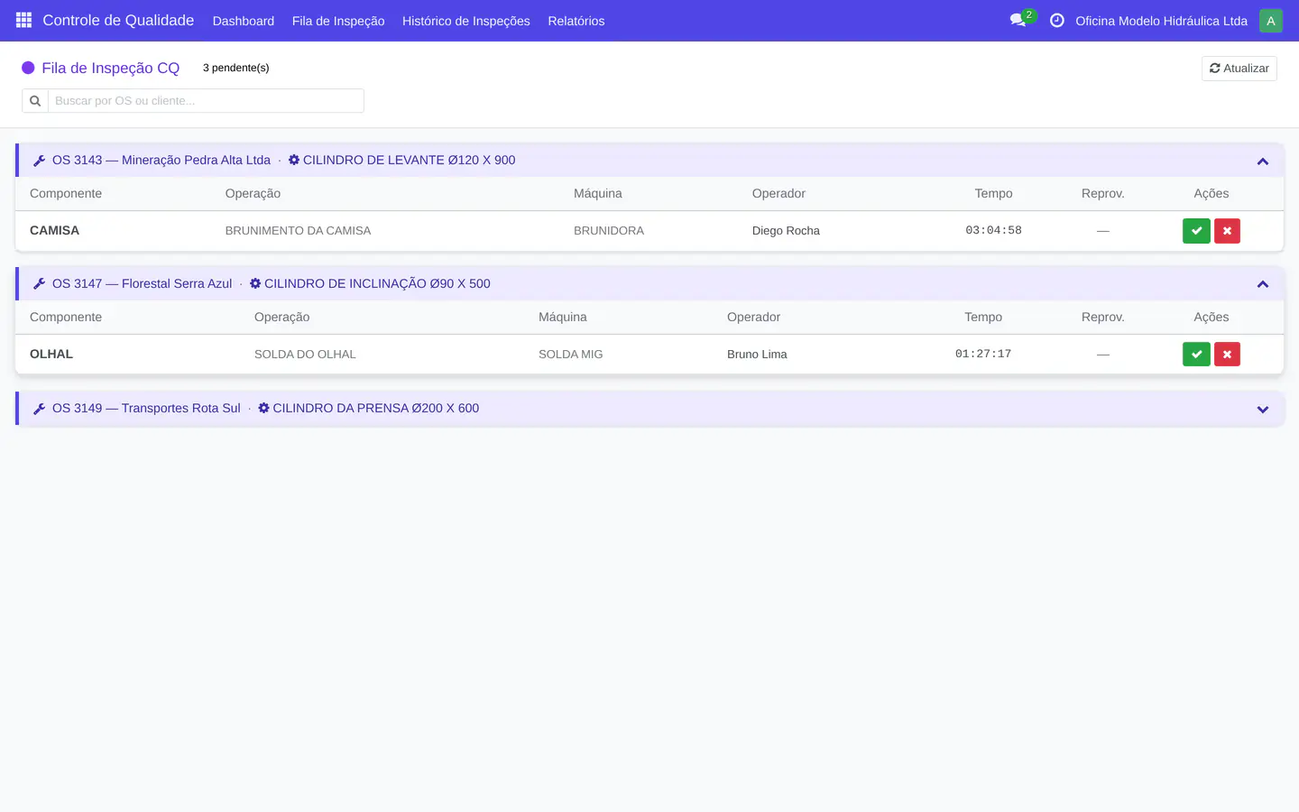Click the BRUNIMENTO DA CAMISA operation cell

click(299, 231)
